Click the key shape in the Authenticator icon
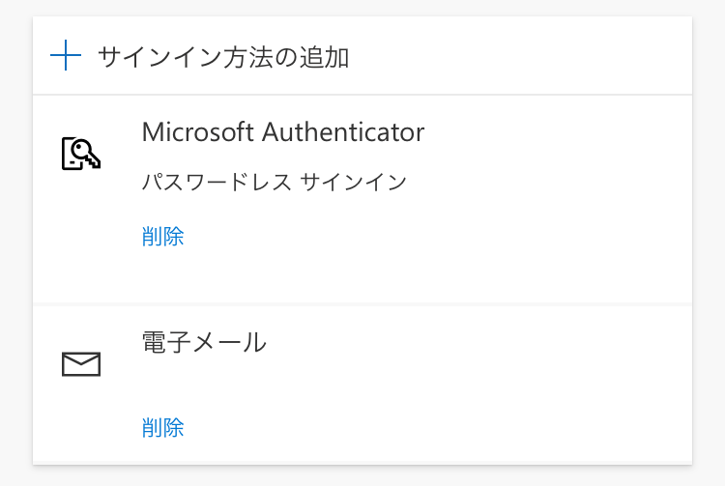This screenshot has height=486, width=725. tap(87, 154)
